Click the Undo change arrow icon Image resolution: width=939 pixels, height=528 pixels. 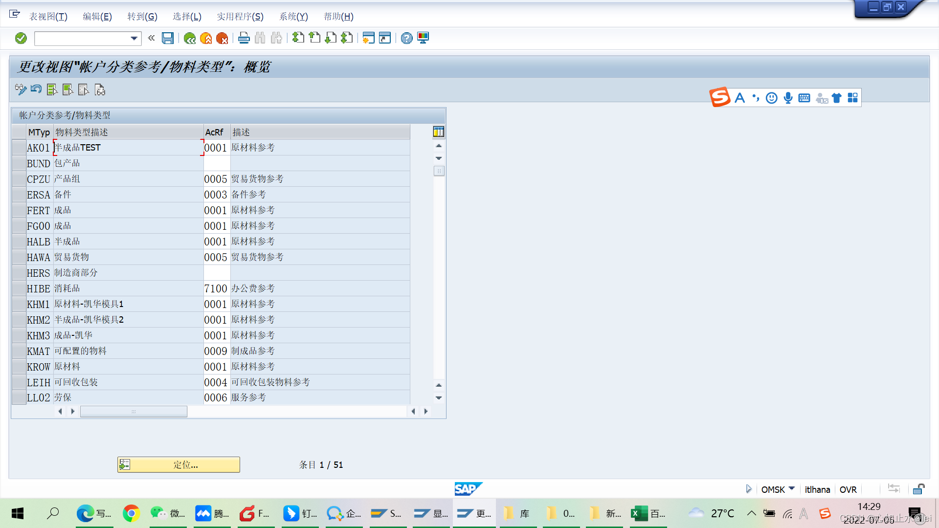36,89
